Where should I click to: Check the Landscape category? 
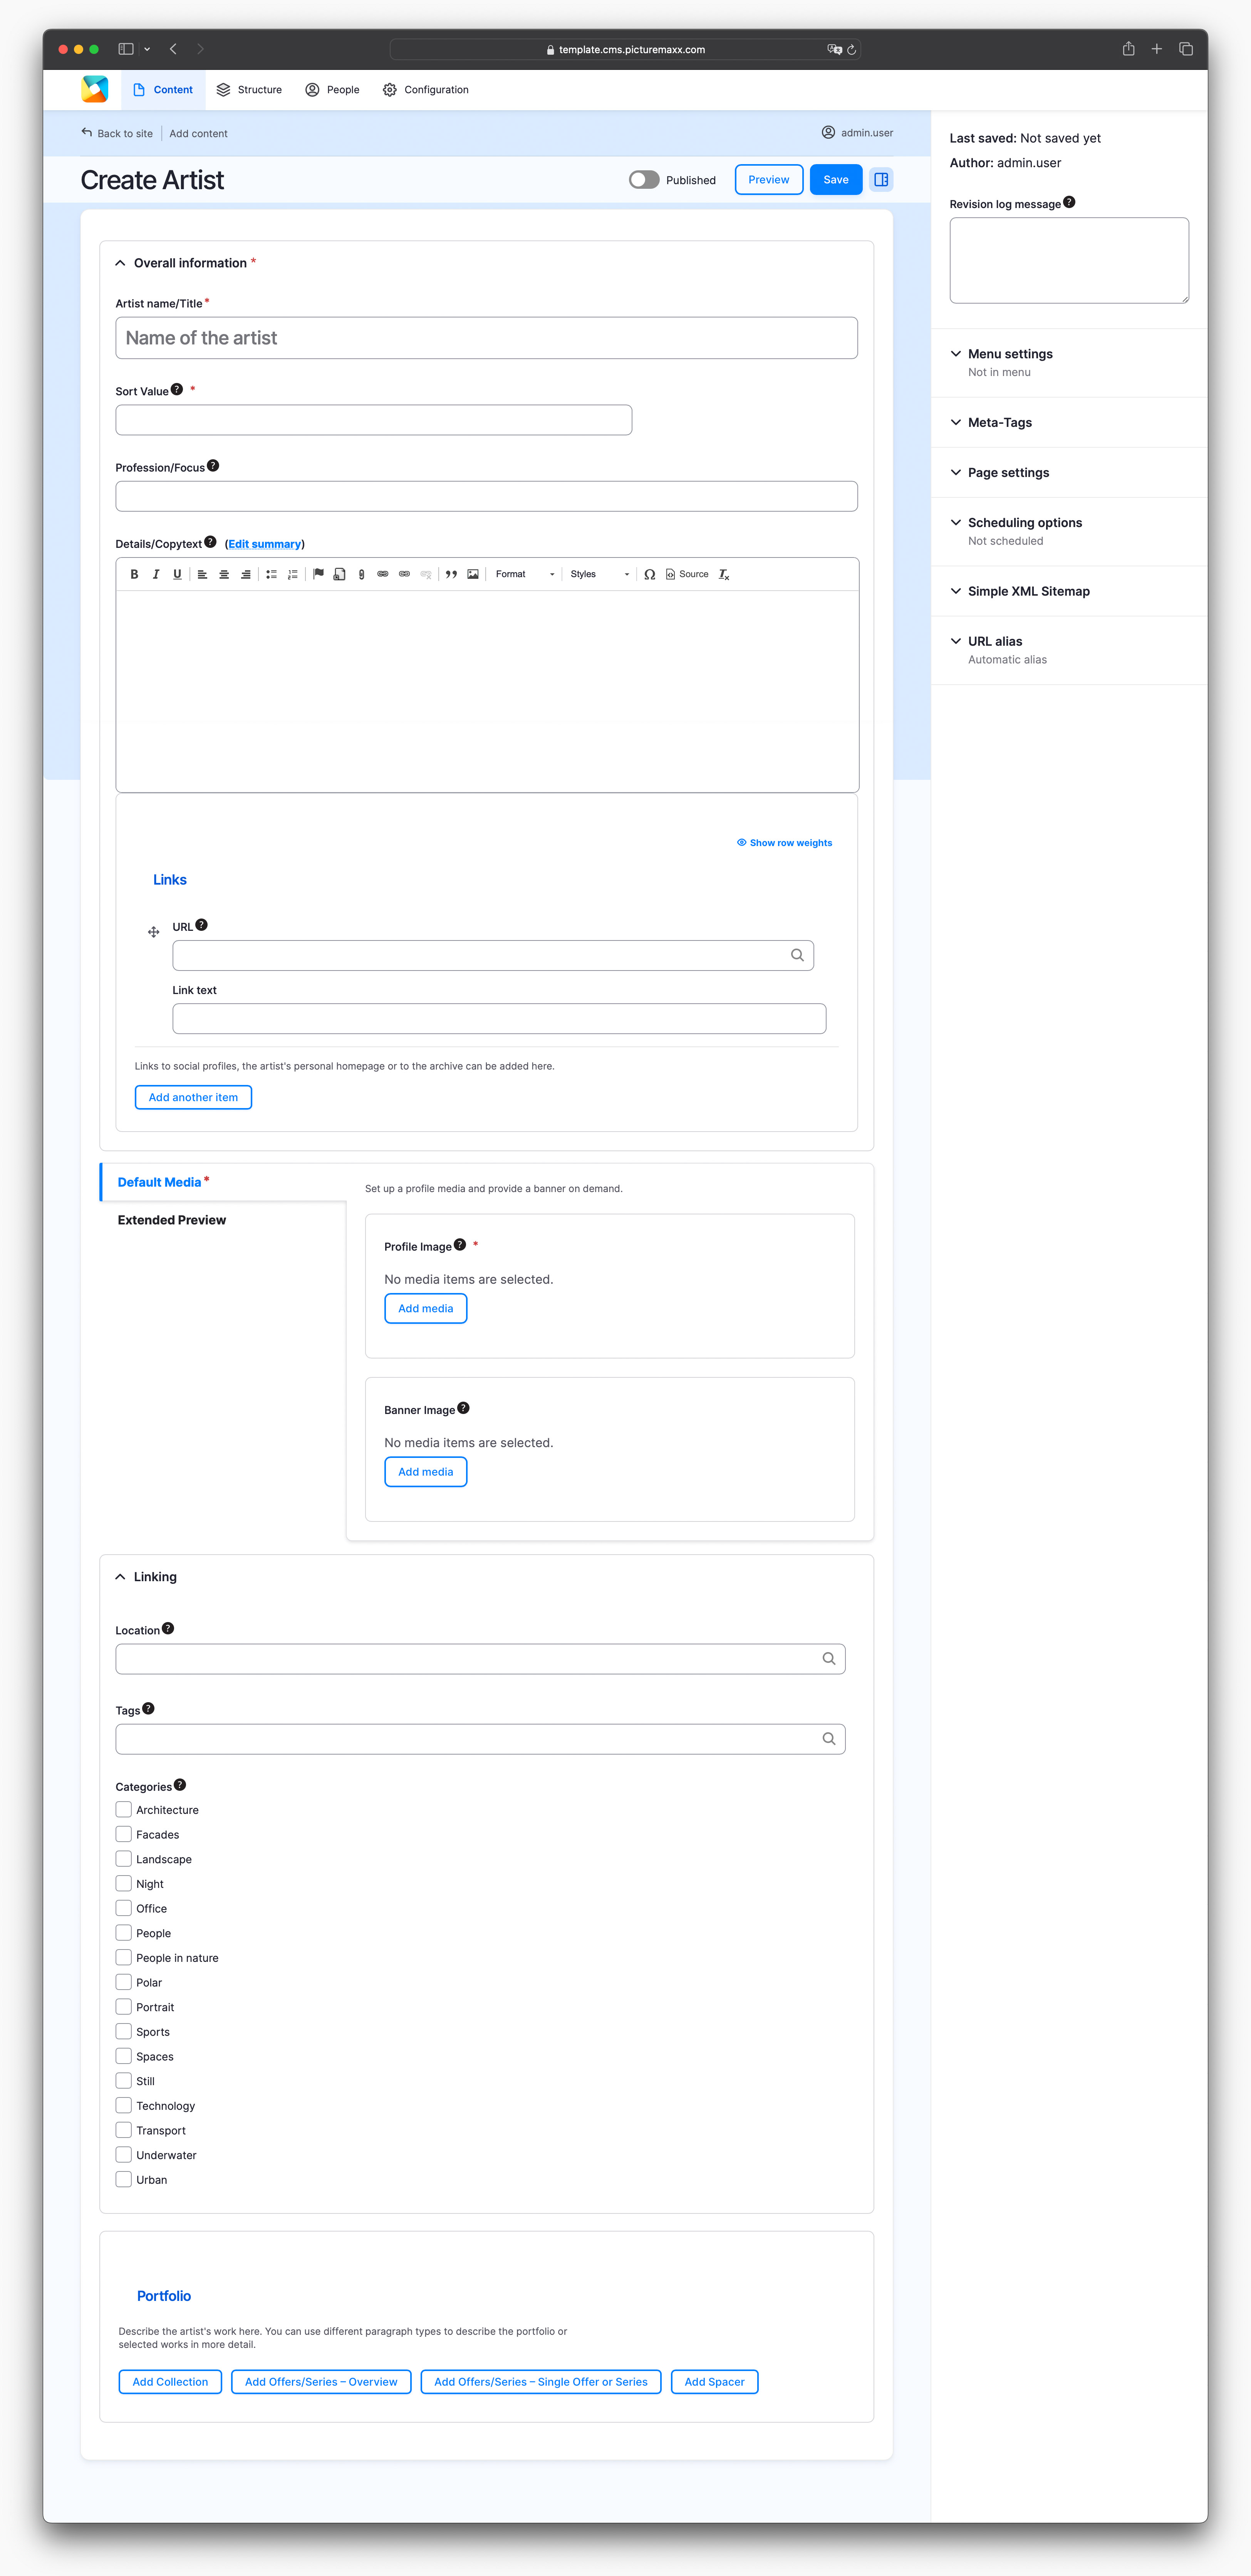(x=124, y=1859)
